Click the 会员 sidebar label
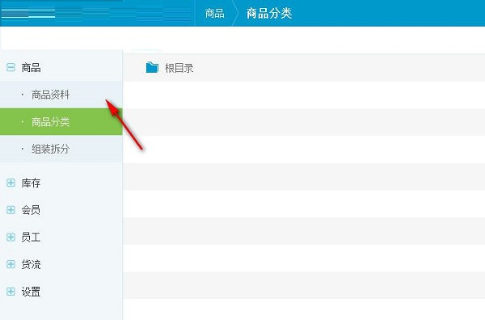Screen dimensions: 485x320 31,210
